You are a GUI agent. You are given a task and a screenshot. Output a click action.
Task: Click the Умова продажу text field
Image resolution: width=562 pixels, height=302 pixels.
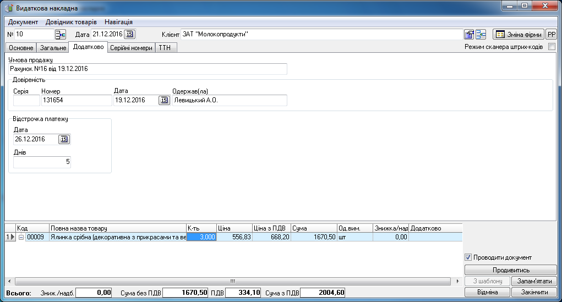pyautogui.click(x=148, y=69)
